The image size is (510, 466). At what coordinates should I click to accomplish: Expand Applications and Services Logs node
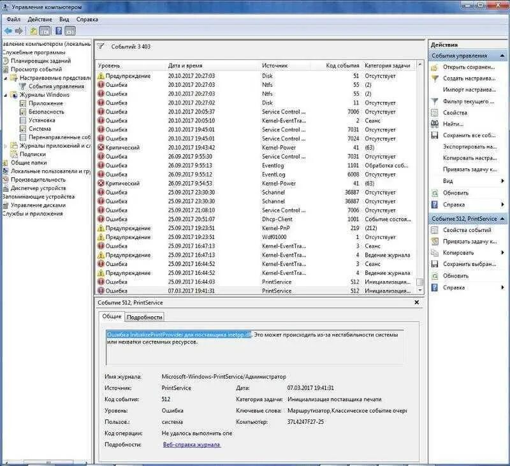point(6,146)
